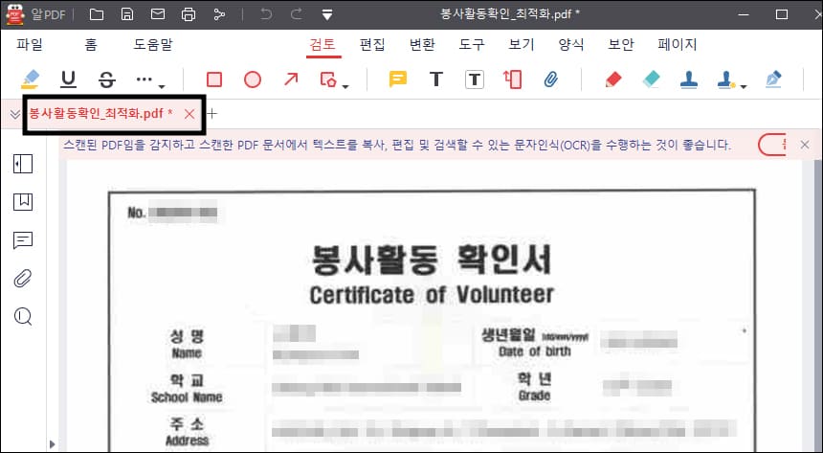
Task: Select the Highlight text tool
Action: [x=31, y=79]
